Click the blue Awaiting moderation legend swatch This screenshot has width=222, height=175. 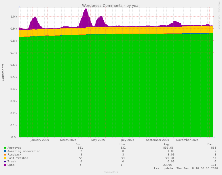click(x=5, y=151)
